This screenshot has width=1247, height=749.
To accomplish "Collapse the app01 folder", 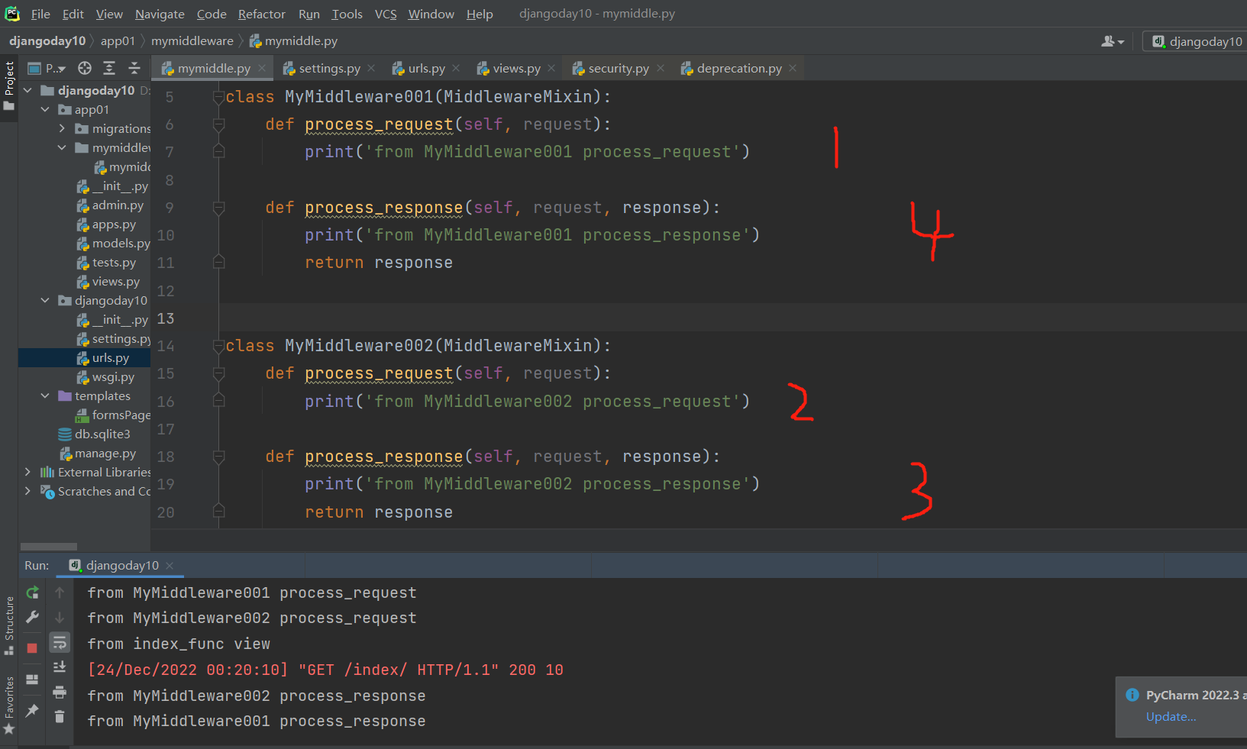I will (x=45, y=109).
